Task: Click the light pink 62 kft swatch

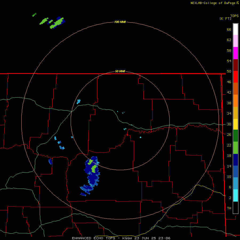Action: tap(235, 41)
